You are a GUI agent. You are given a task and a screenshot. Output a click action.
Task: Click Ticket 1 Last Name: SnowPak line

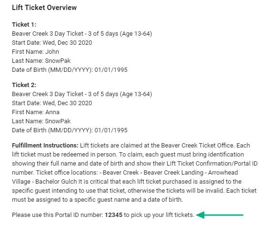[41, 61]
